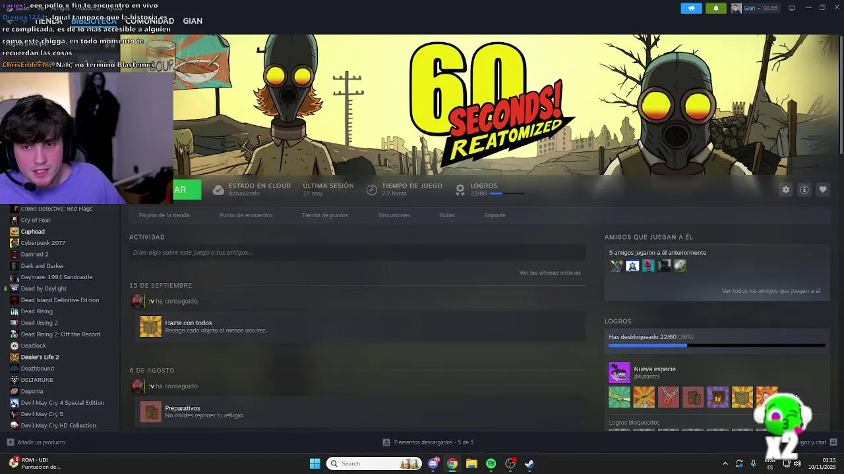844x474 pixels.
Task: Open File Explorer from the taskbar
Action: pos(471,463)
